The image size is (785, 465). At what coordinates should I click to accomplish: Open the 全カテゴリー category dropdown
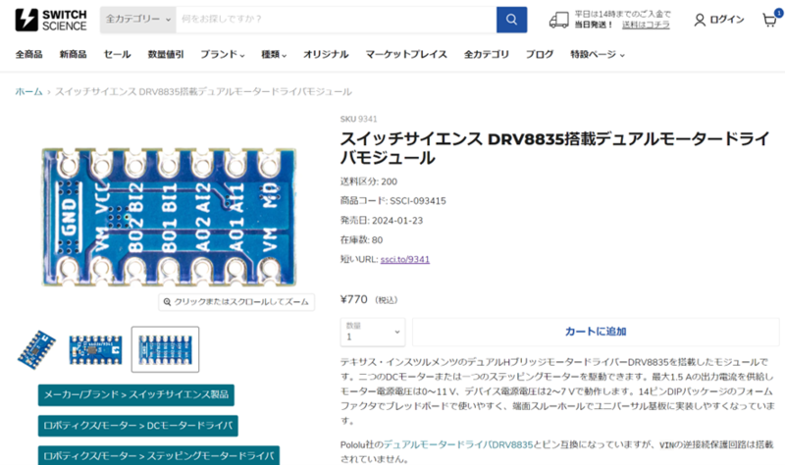pos(138,20)
